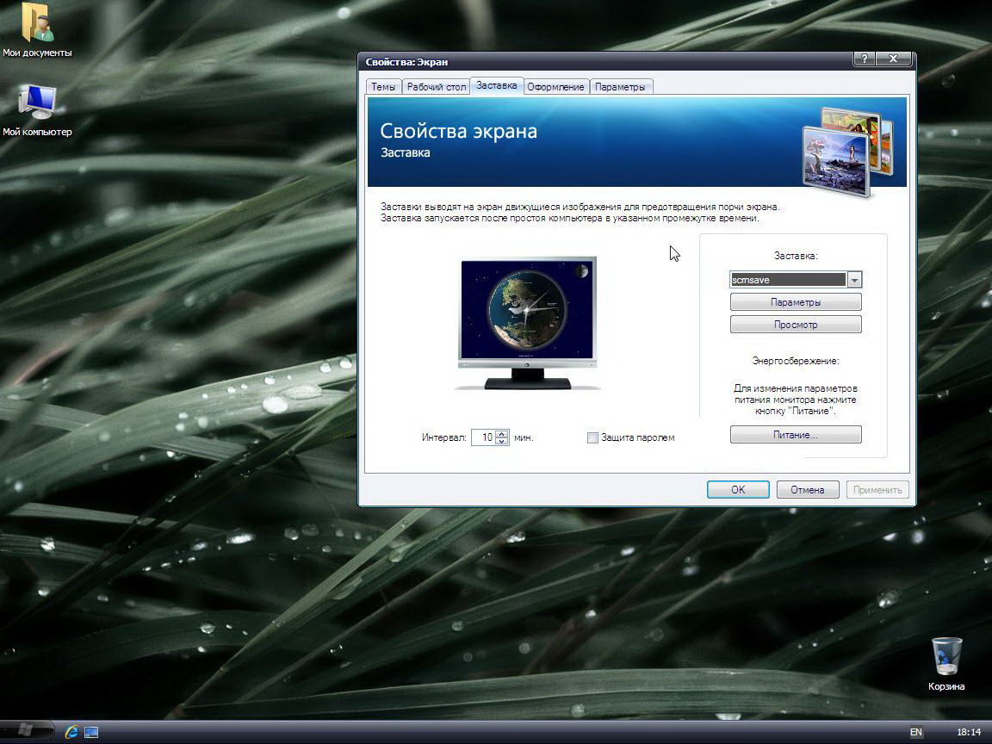
Task: Select the Мой компьютер desktop icon
Action: pos(36,105)
